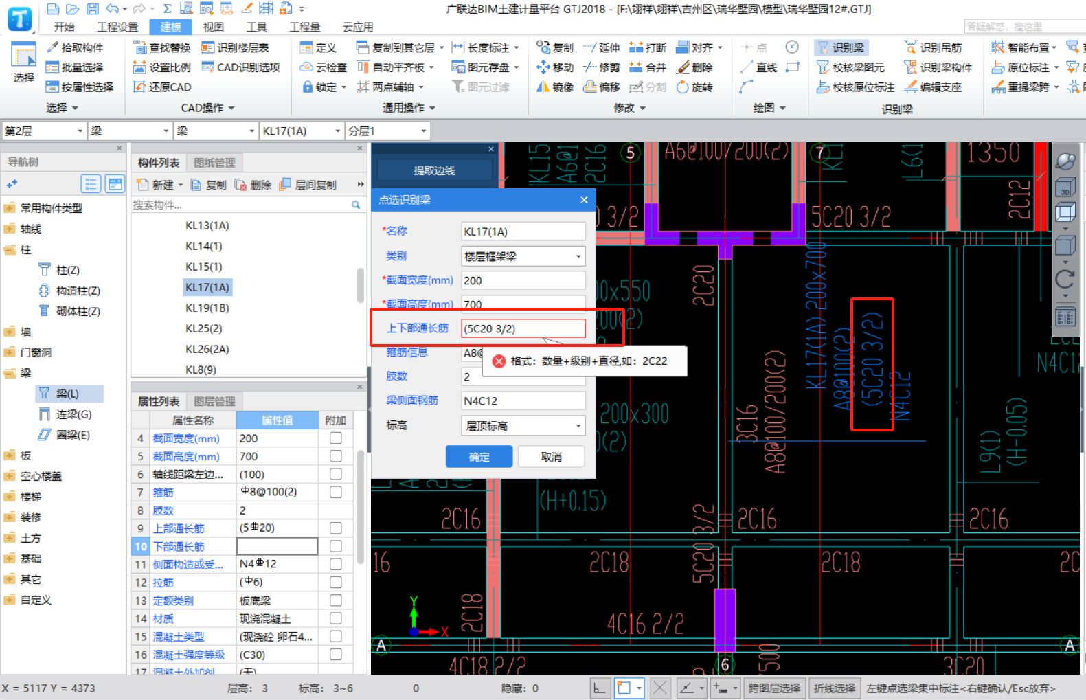
Task: Open 类别 楼层框架梁 dropdown in dialog
Action: (x=523, y=256)
